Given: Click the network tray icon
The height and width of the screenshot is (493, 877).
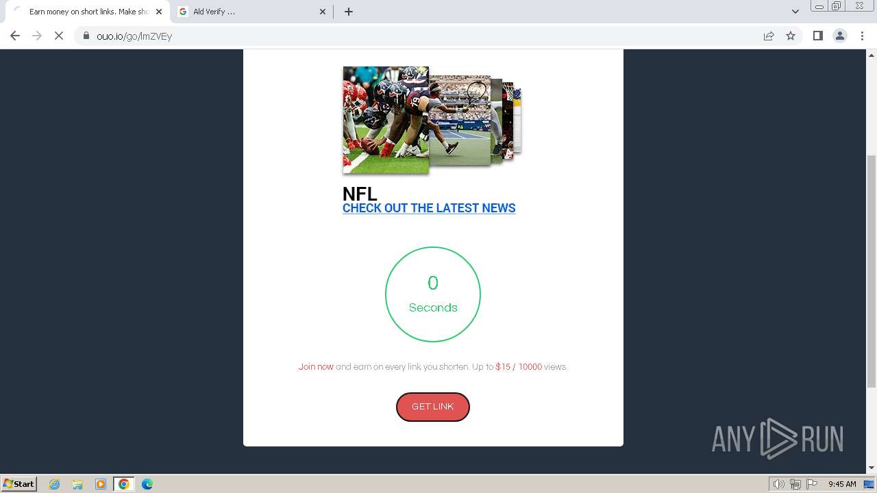Looking at the screenshot, I should click(795, 484).
